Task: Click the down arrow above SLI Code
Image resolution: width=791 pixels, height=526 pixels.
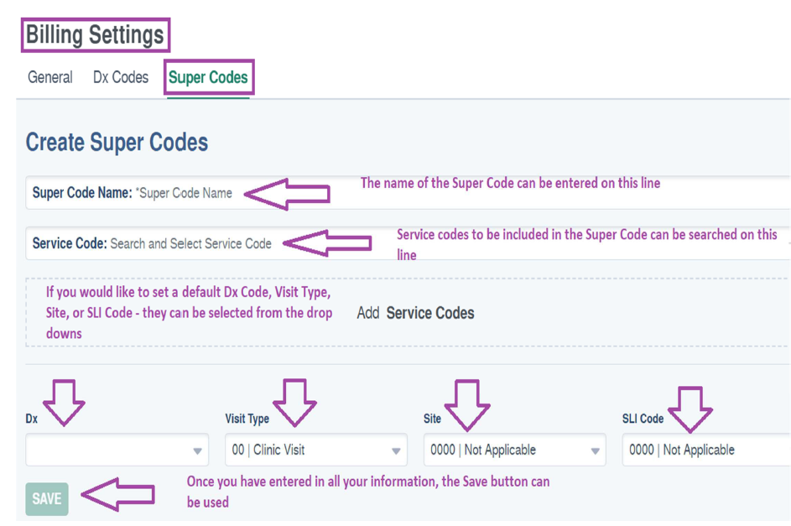Action: pyautogui.click(x=690, y=409)
